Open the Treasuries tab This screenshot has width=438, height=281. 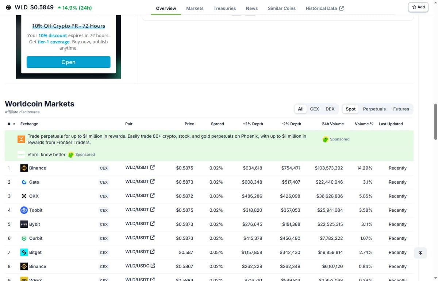click(x=224, y=8)
